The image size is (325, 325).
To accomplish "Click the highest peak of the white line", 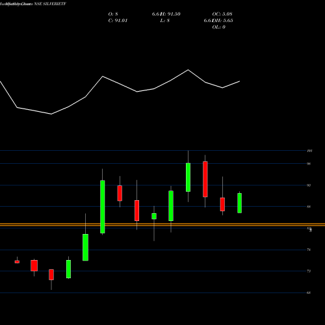I will tap(188, 70).
